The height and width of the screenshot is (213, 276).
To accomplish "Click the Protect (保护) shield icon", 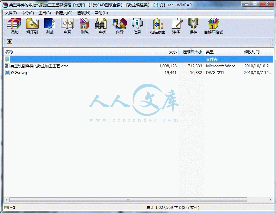I will click(x=193, y=26).
